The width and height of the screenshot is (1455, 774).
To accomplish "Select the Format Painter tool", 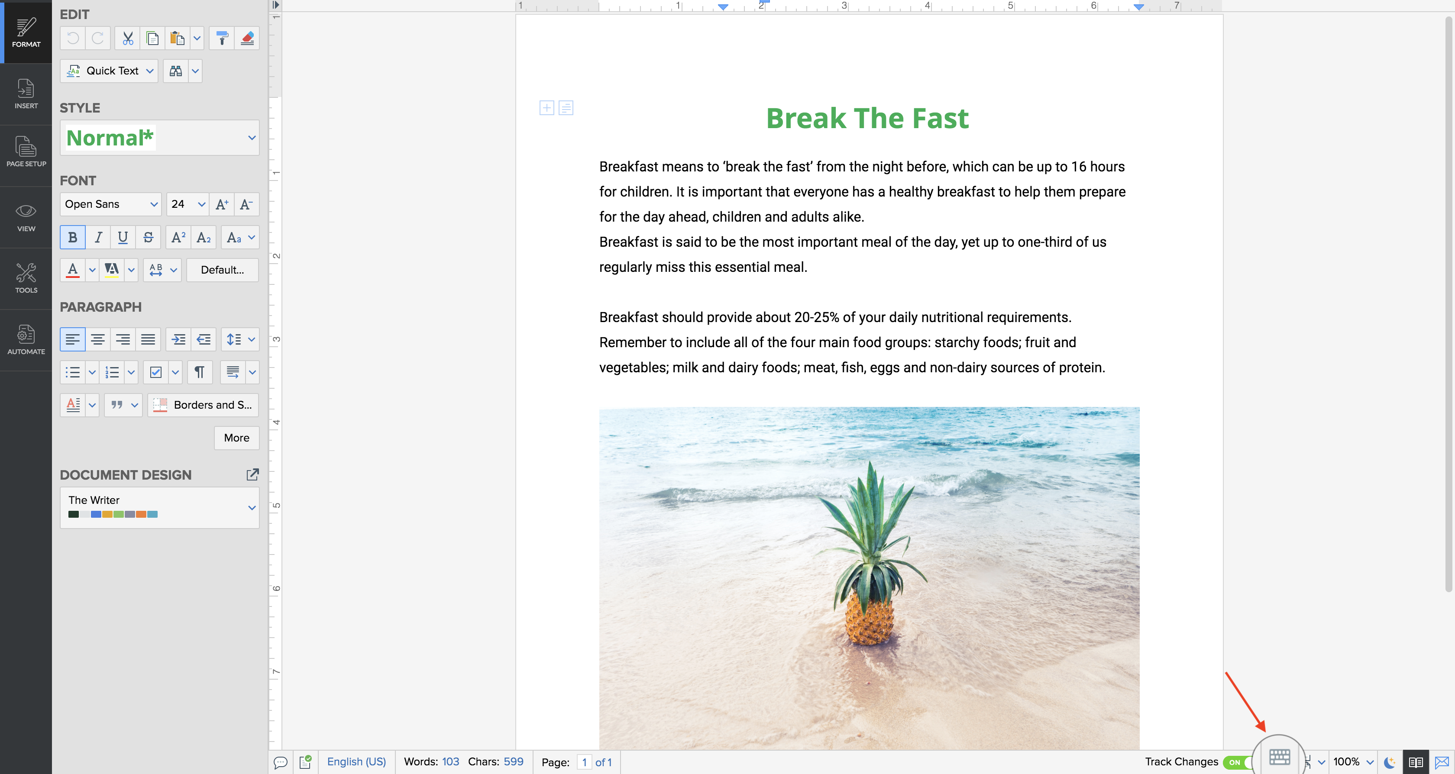I will pyautogui.click(x=222, y=39).
